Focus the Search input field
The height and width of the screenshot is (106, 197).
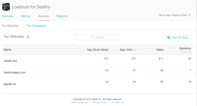point(97,37)
